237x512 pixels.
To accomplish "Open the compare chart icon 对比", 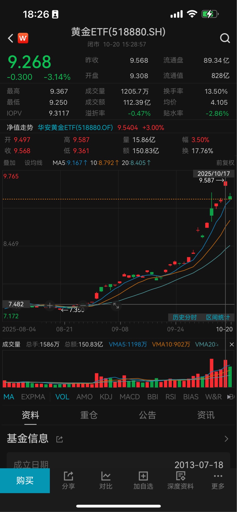I will (106, 480).
